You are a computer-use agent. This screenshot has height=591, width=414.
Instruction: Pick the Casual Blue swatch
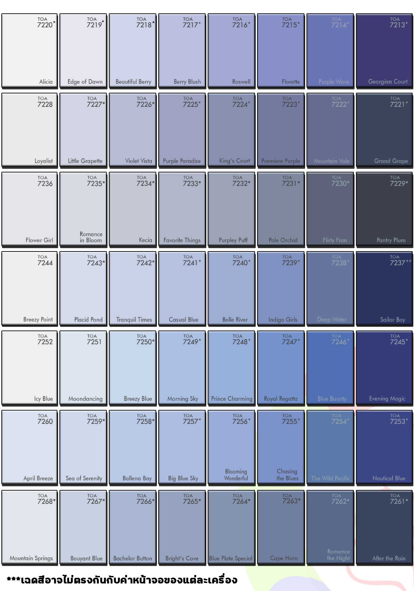tap(182, 288)
